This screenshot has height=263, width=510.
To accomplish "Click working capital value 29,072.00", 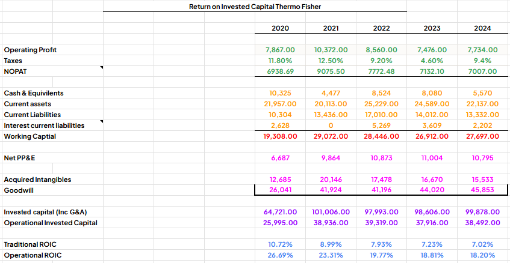I will 331,136.
